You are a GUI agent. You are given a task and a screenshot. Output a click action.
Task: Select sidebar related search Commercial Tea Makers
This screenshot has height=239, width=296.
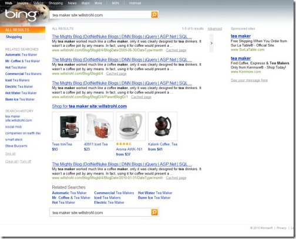point(23,74)
